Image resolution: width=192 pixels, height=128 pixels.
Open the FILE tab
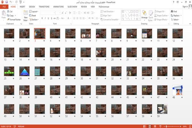(4, 7)
